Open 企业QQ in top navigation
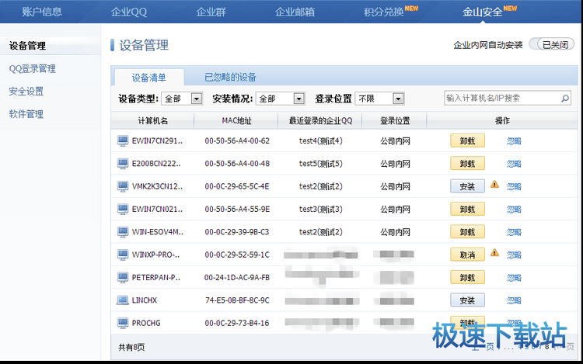 click(x=129, y=12)
